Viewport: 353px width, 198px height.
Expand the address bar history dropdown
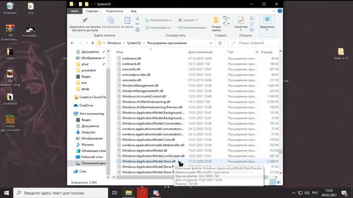(x=211, y=43)
